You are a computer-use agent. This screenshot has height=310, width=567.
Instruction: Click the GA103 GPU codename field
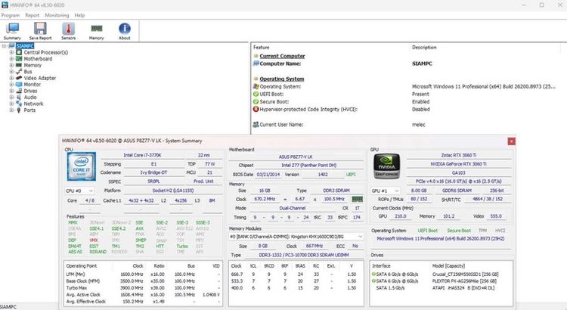459,172
